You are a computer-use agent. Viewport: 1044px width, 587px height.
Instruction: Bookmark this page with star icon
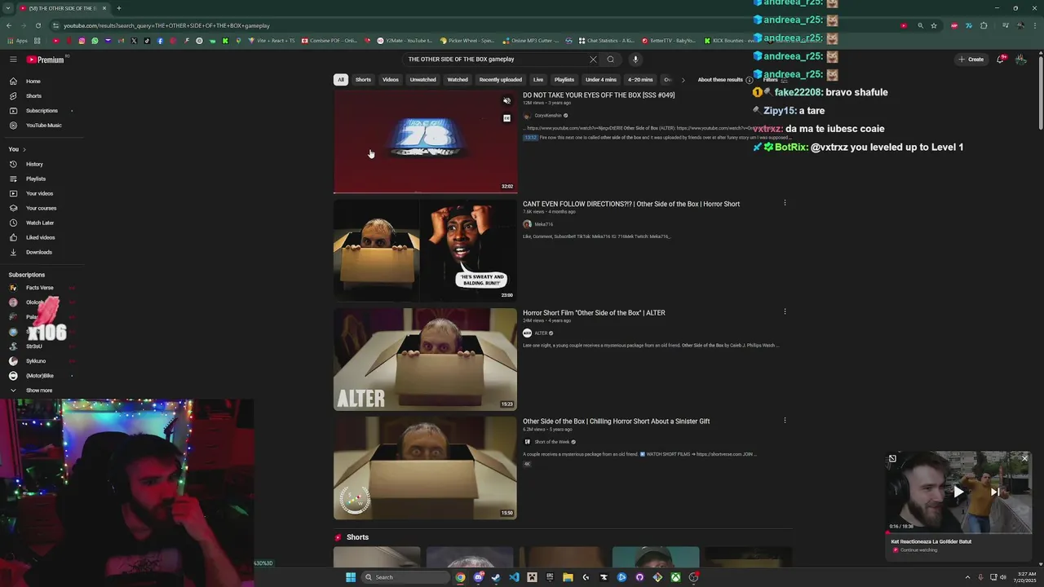point(934,25)
